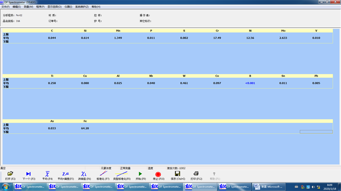Screen dimensions: 341x191
Task: Open the Windows Start menu
Action: [x=6, y=187]
